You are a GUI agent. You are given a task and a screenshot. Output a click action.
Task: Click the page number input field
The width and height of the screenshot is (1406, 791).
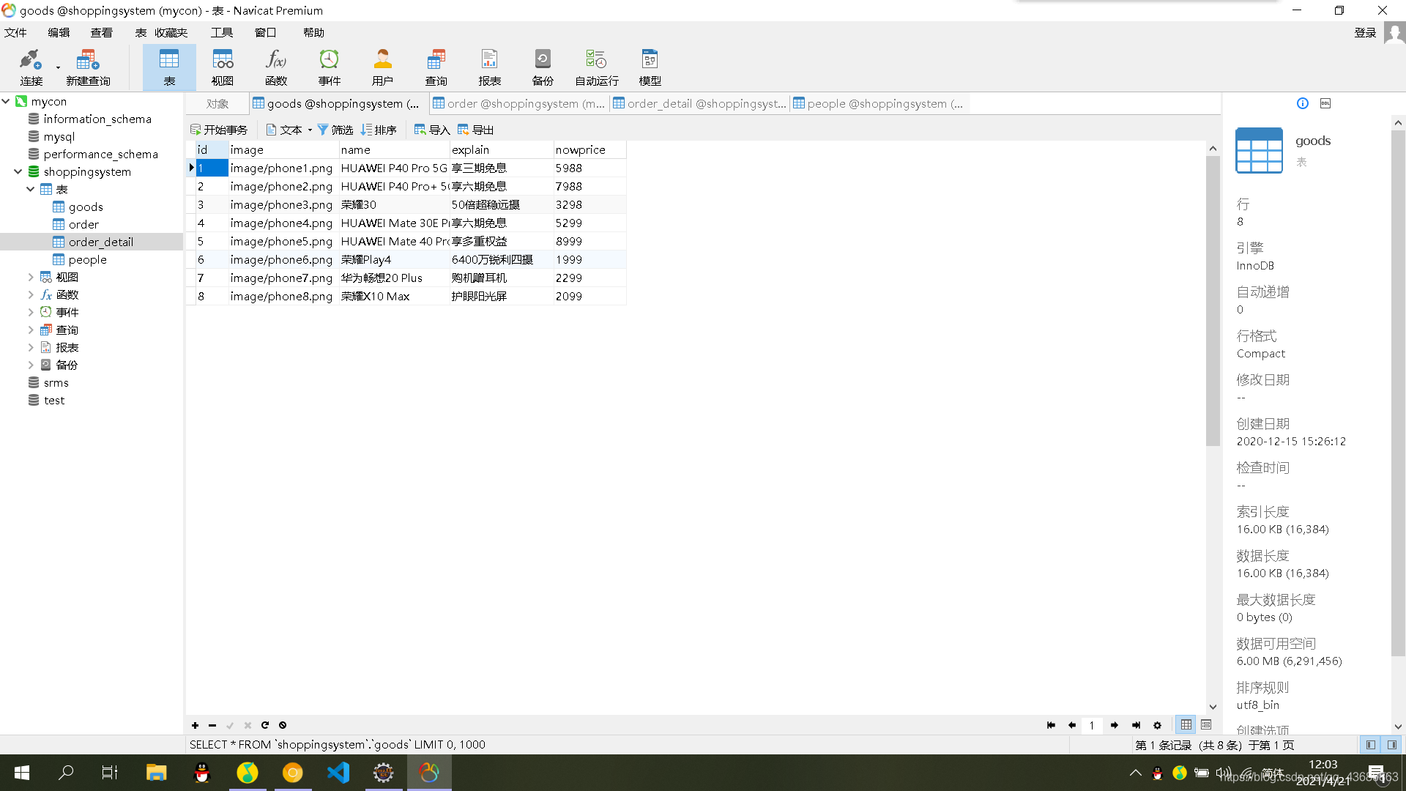pyautogui.click(x=1092, y=725)
